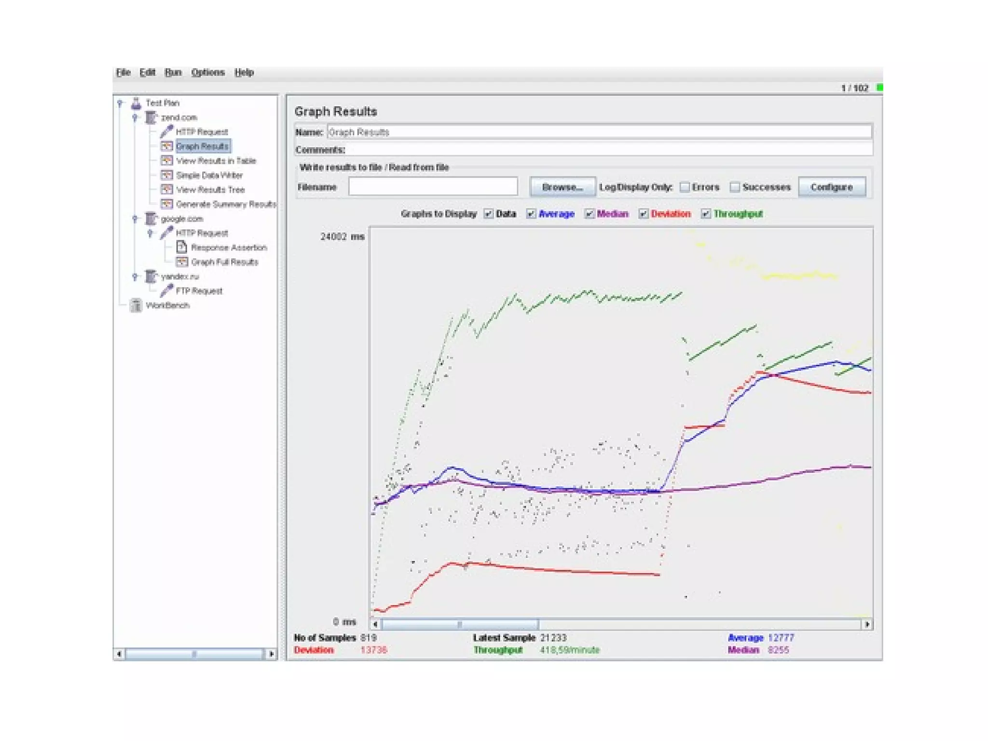Click the Response Assertion document icon
The height and width of the screenshot is (741, 988).
(181, 247)
